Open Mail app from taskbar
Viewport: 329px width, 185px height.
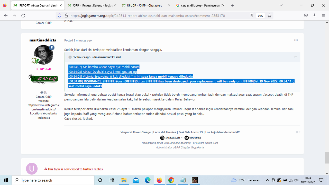pyautogui.click(x=136, y=180)
